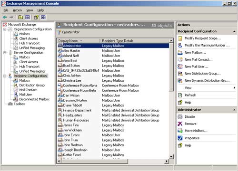Screen dimensions: 238x171
Task: Click the toolbar Help question mark icon
Action: tap(36, 17)
